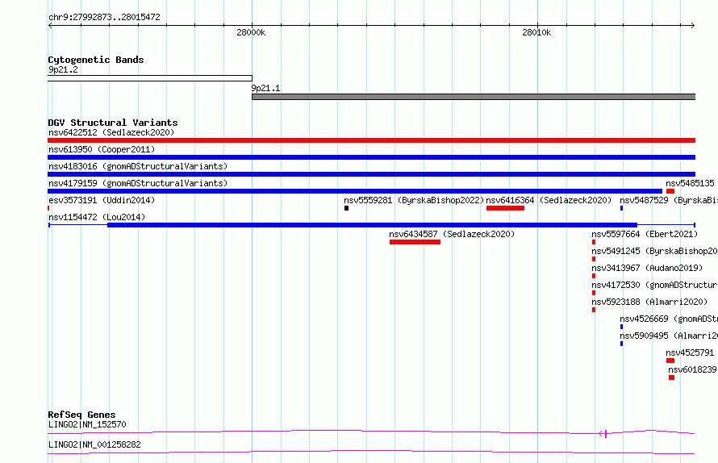Click the blue nsv5487529 variant marker
The height and width of the screenshot is (463, 718).
(x=621, y=208)
